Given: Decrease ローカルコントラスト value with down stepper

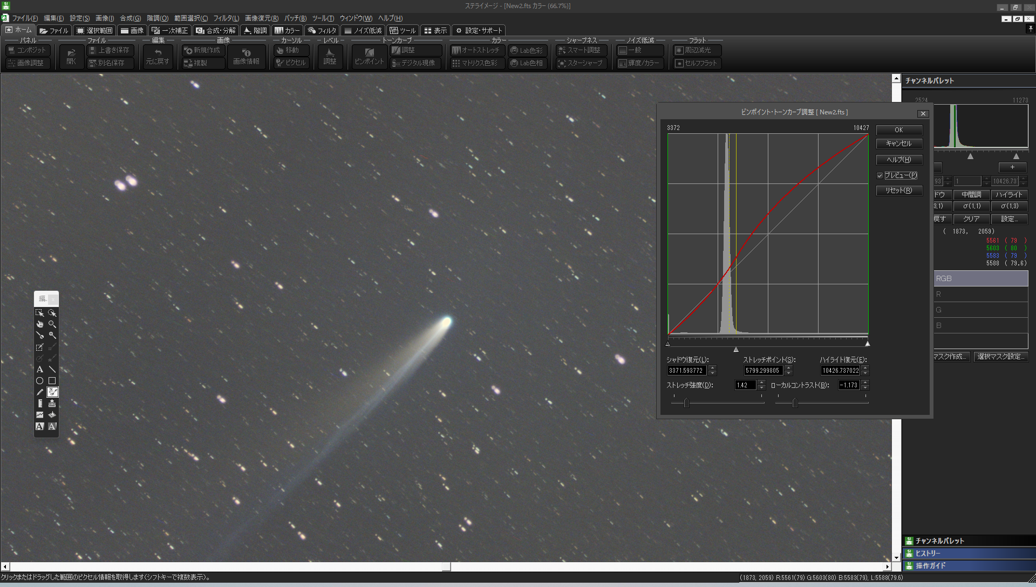Looking at the screenshot, I should (x=865, y=388).
